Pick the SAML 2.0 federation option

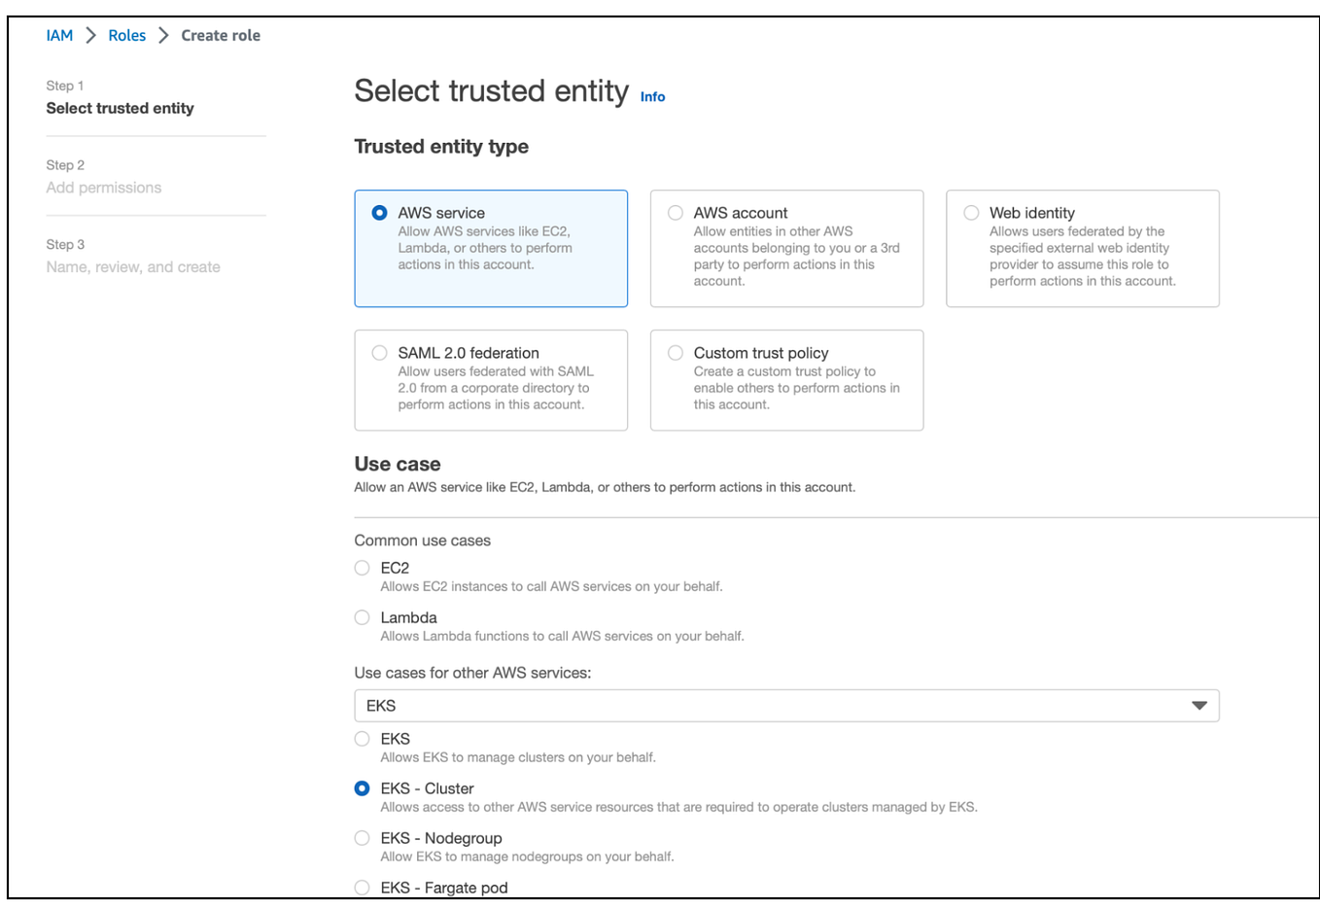coord(380,353)
